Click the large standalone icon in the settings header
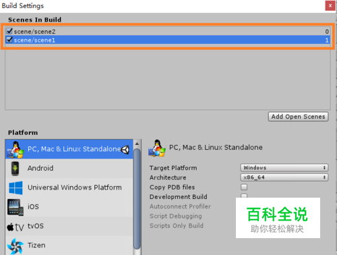This screenshot has width=337, height=255. click(157, 148)
